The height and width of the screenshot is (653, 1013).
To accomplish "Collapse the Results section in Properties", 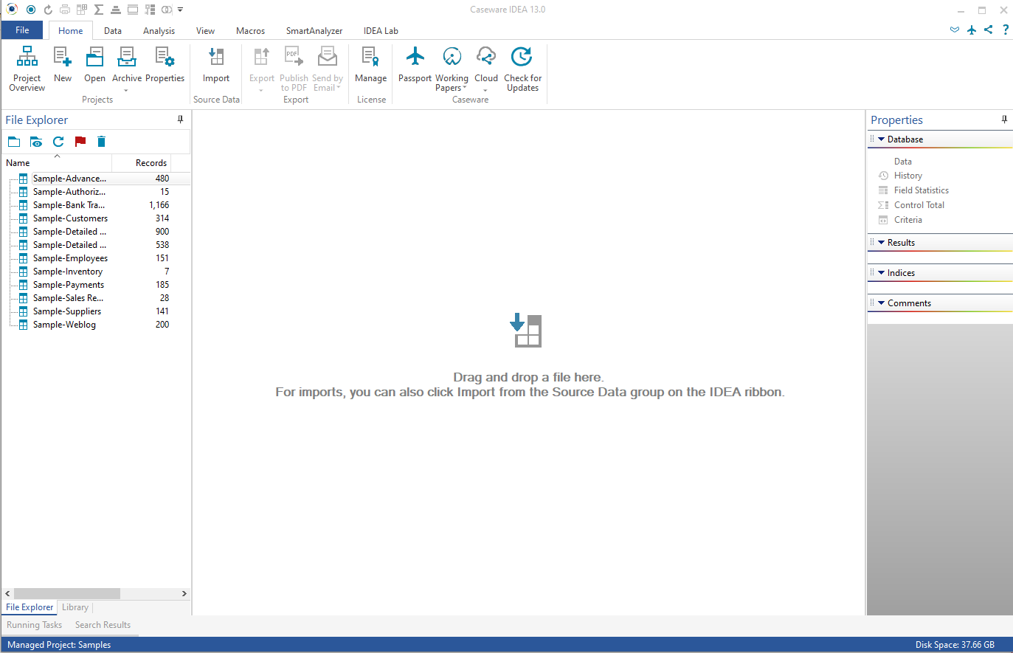I will tap(881, 243).
